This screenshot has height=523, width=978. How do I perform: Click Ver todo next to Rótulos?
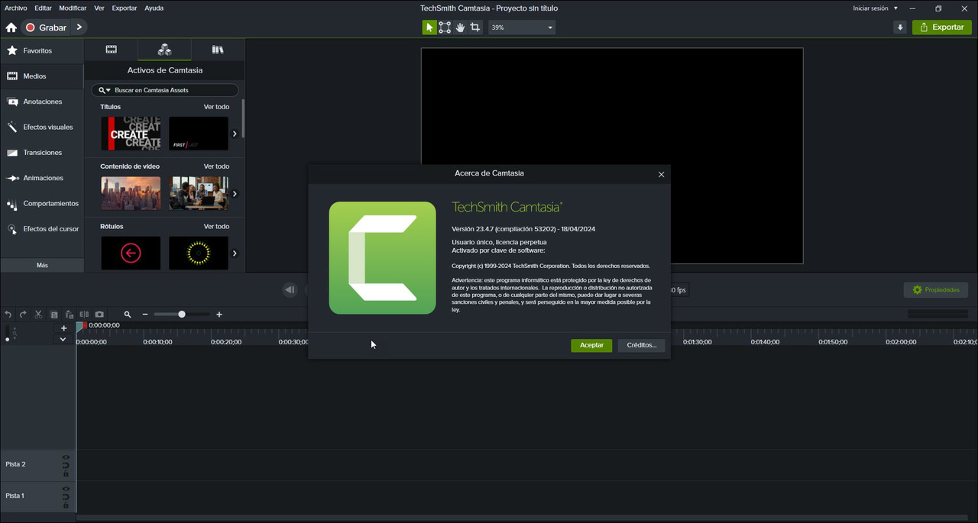click(216, 227)
